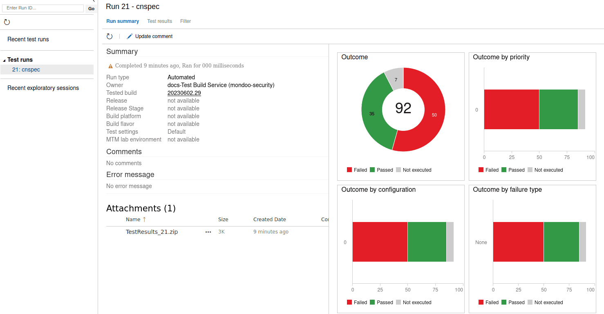Select the 21: cnspec test run
This screenshot has height=314, width=604.
[x=26, y=70]
